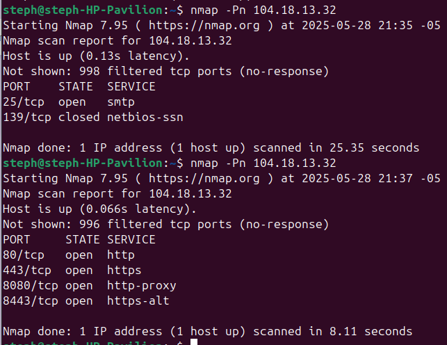Image resolution: width=447 pixels, height=345 pixels.
Task: Click the 25/tcp smtp port row
Action: [x=69, y=102]
